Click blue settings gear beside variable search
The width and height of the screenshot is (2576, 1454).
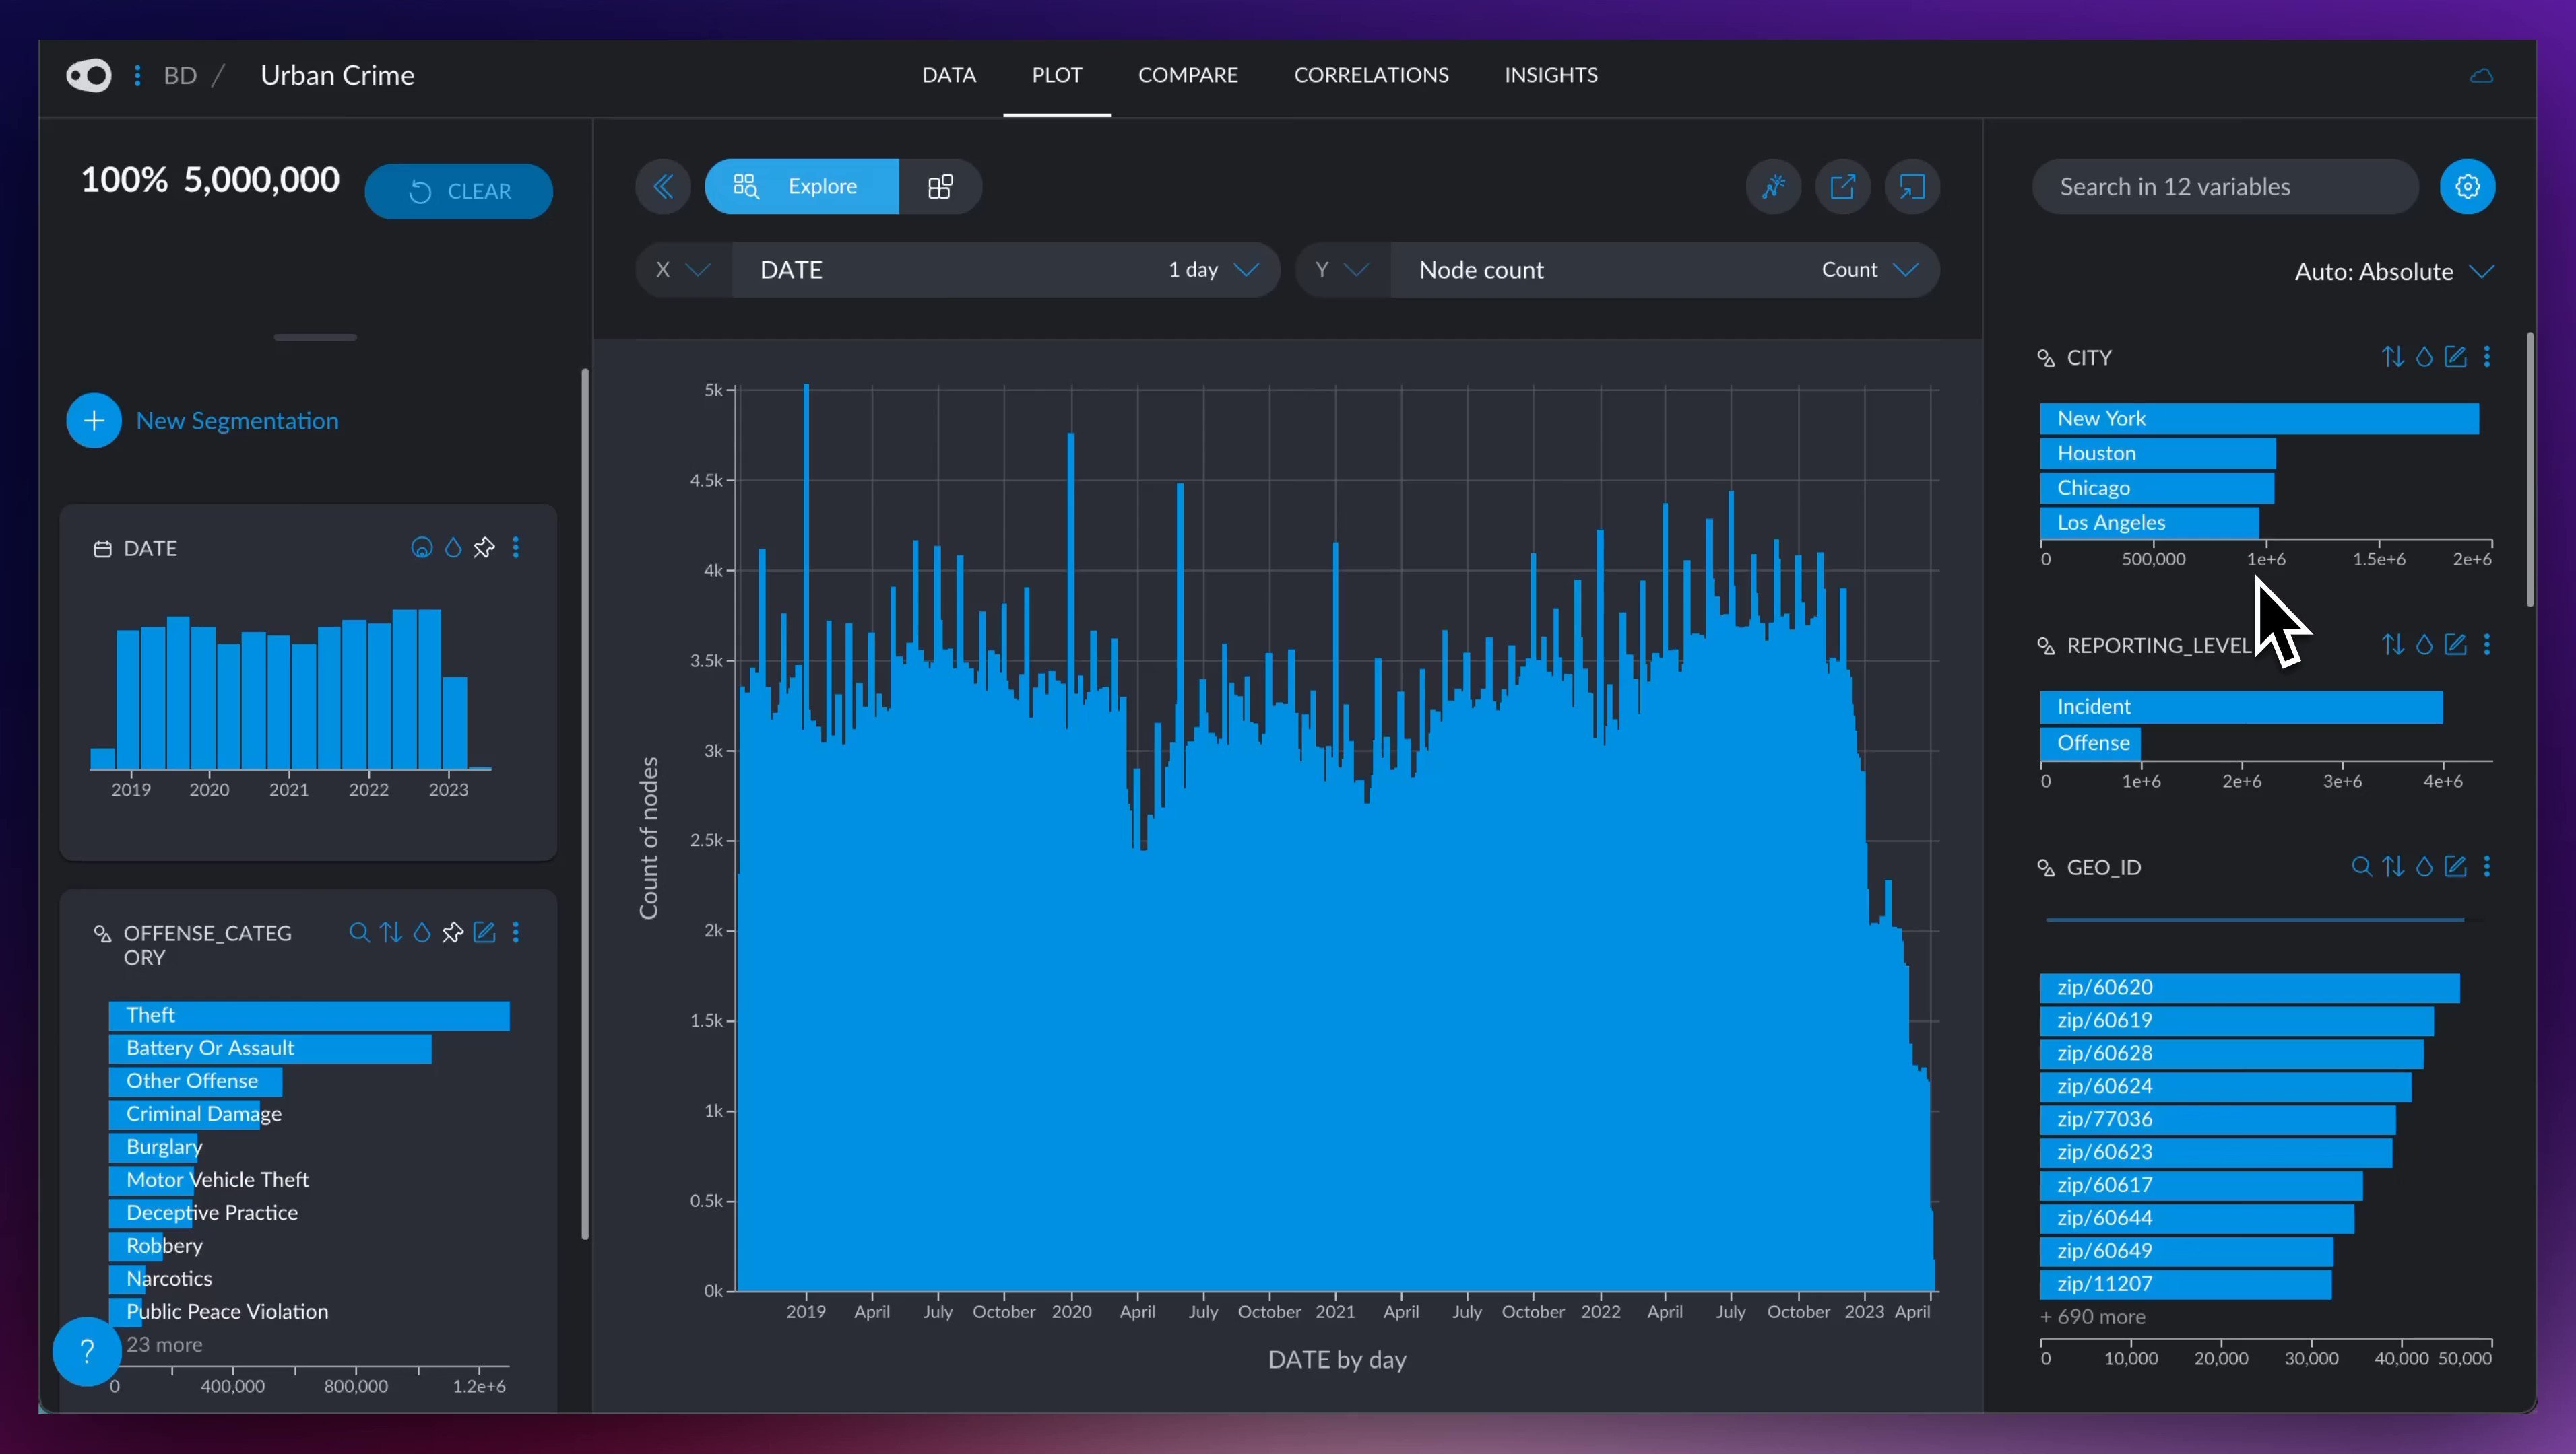tap(2467, 187)
